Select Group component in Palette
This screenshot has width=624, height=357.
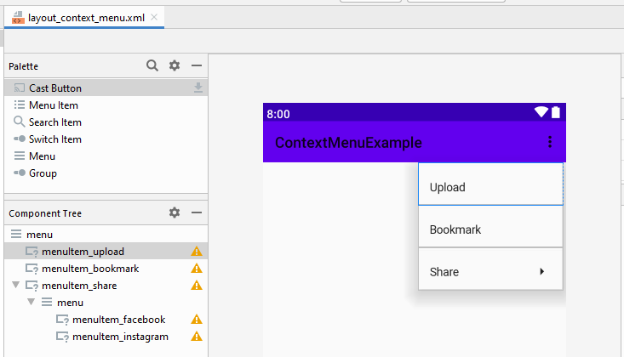click(106, 173)
